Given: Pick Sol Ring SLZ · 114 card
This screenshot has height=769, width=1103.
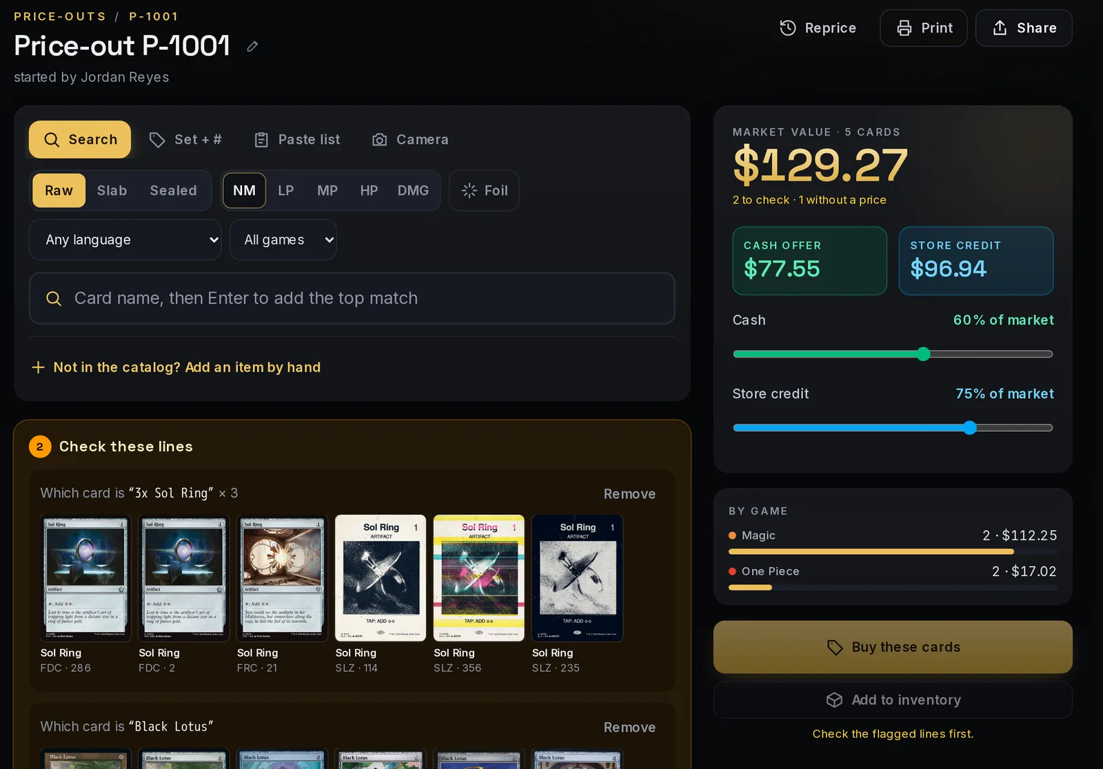Looking at the screenshot, I should coord(381,595).
